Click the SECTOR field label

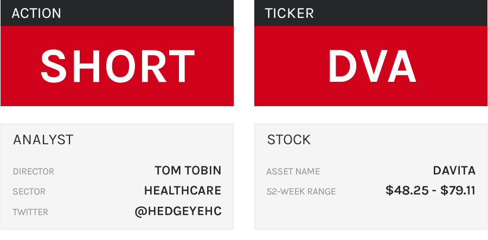(x=29, y=192)
